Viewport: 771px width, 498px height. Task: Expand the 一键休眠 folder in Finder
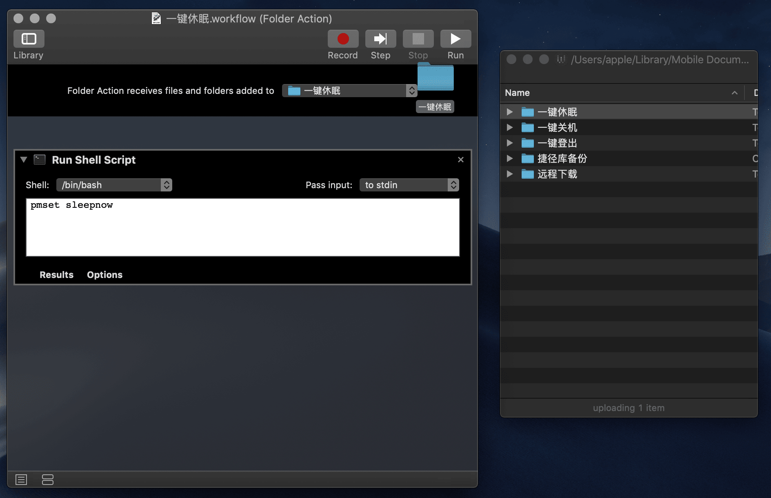click(x=509, y=112)
